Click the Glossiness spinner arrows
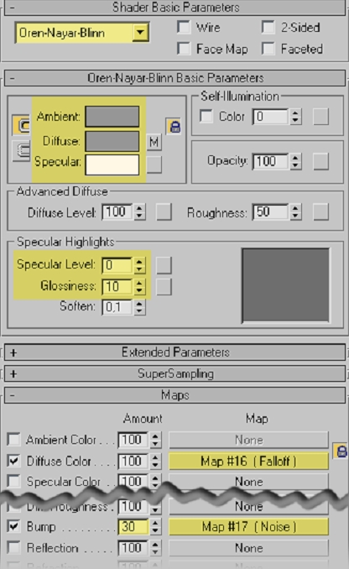Screen dimensions: 349x569 (139, 287)
